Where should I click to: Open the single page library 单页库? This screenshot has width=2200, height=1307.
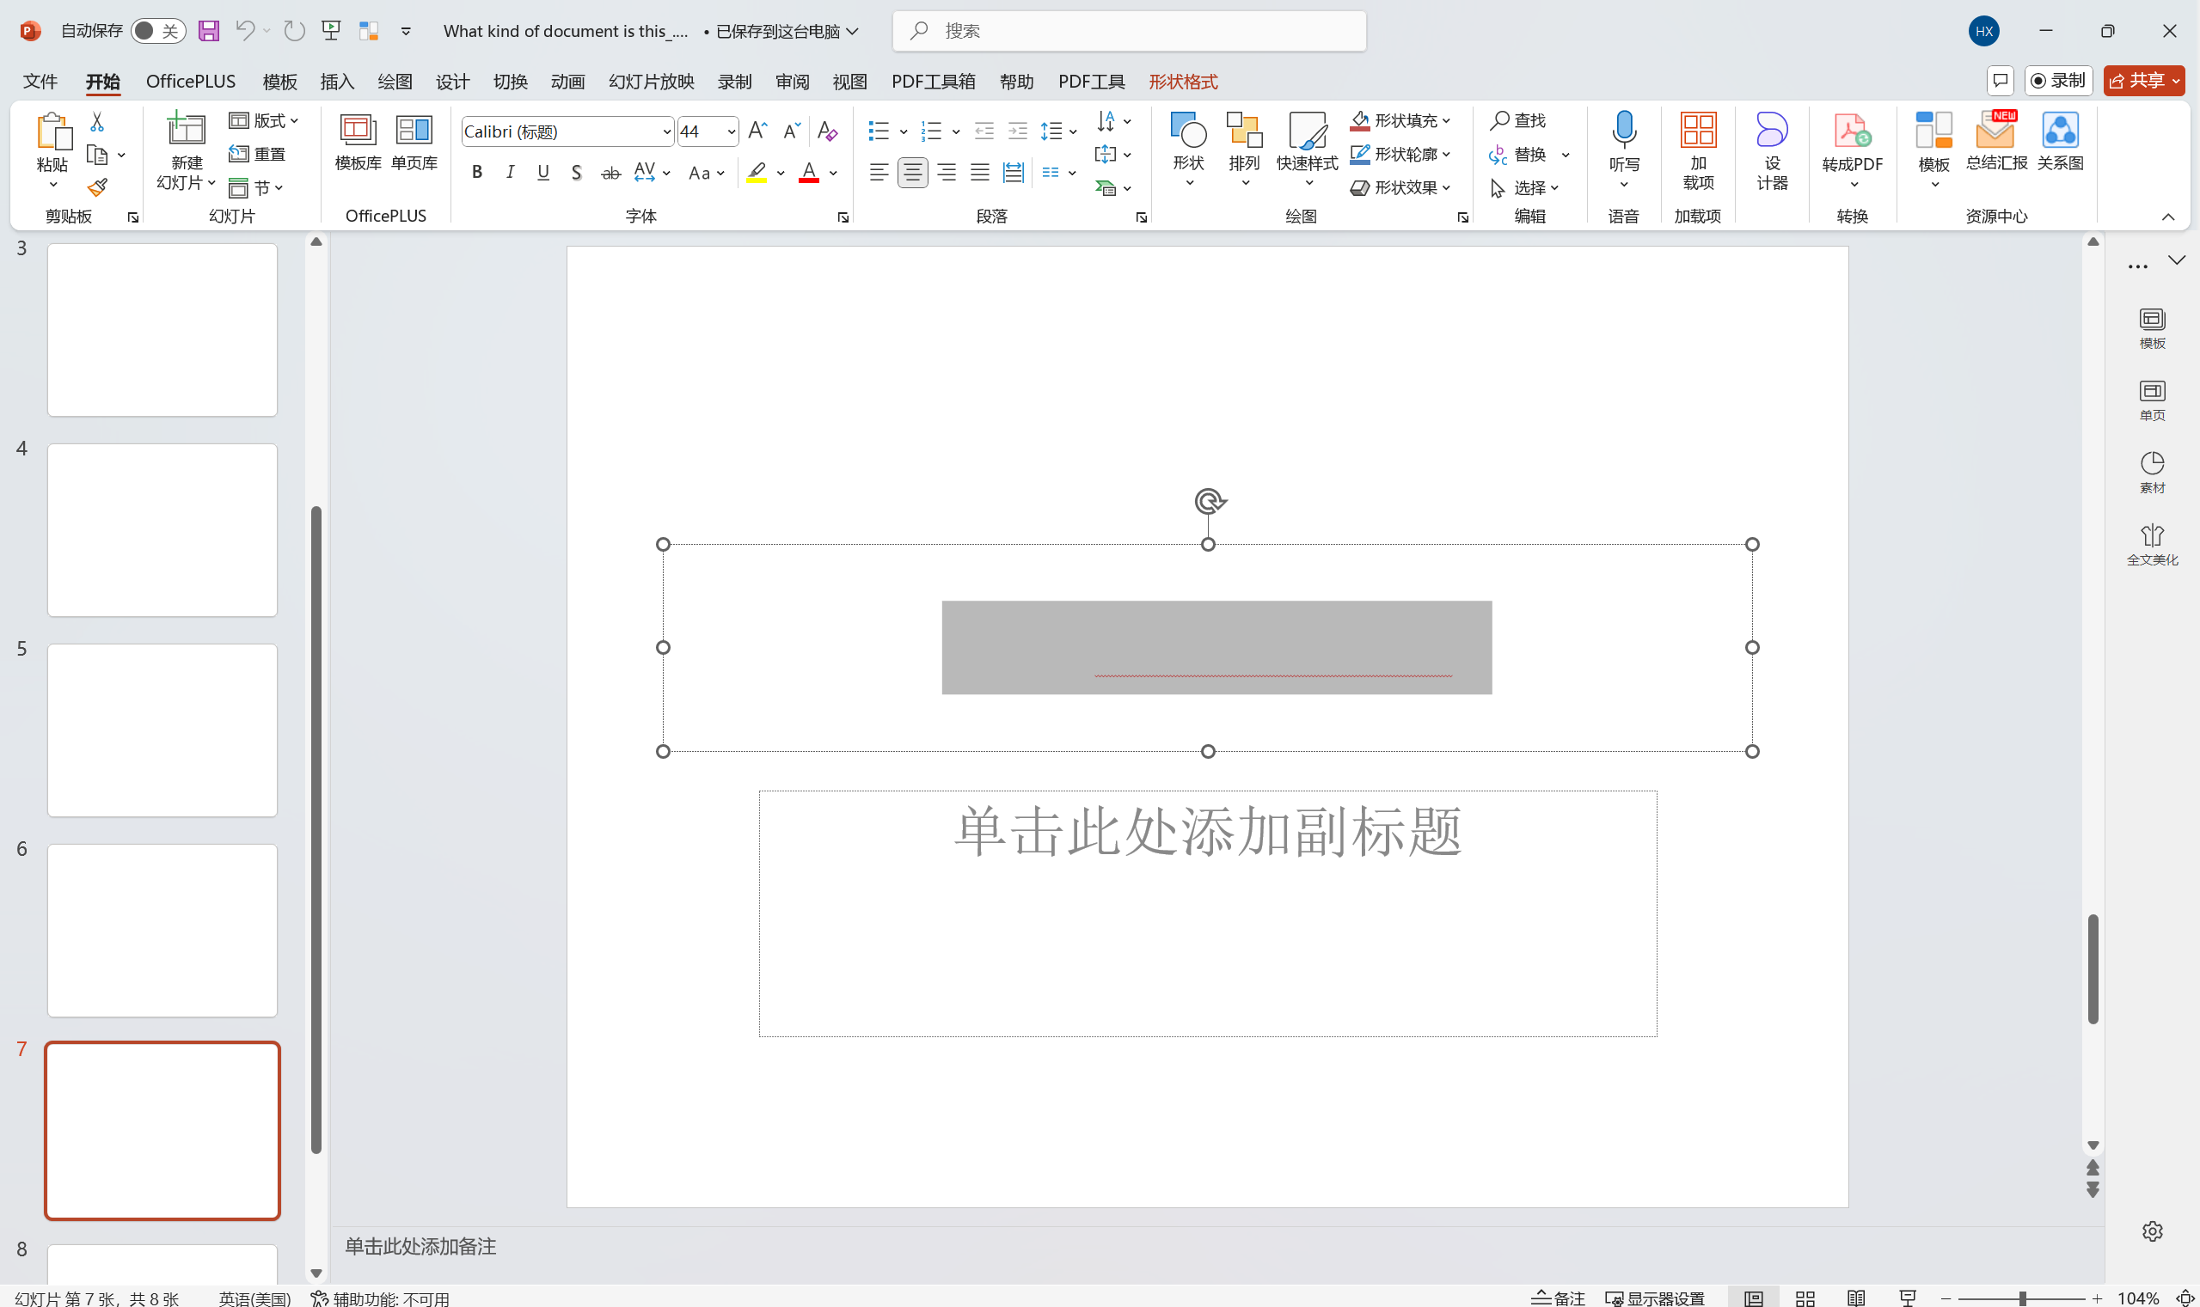tap(414, 143)
